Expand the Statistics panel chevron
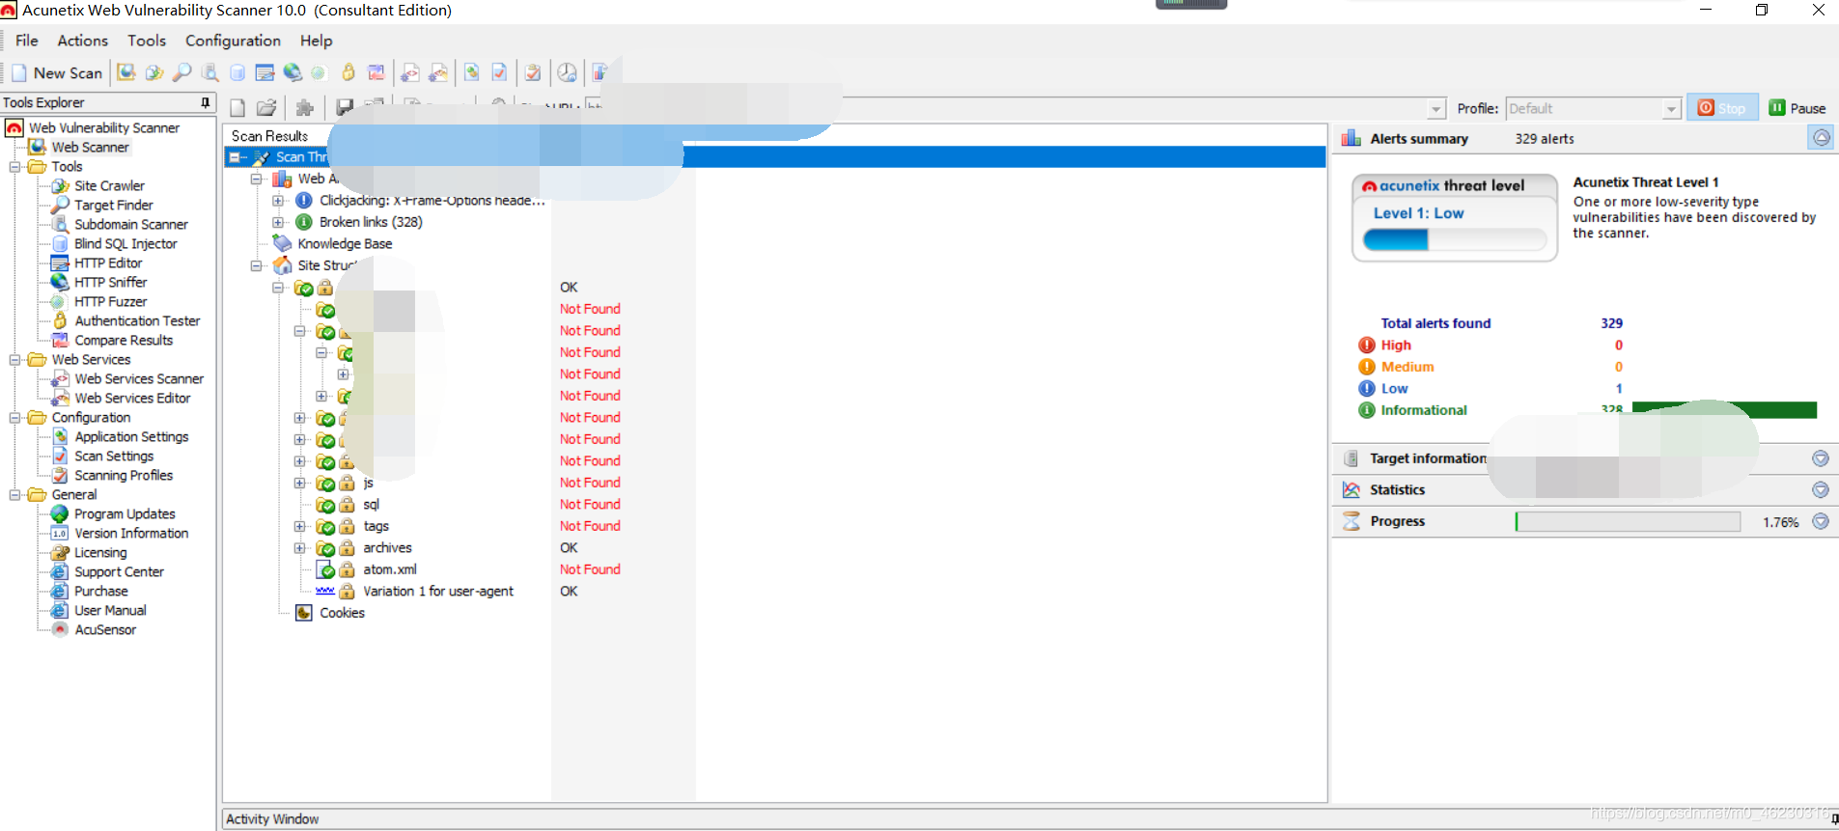 (1821, 489)
